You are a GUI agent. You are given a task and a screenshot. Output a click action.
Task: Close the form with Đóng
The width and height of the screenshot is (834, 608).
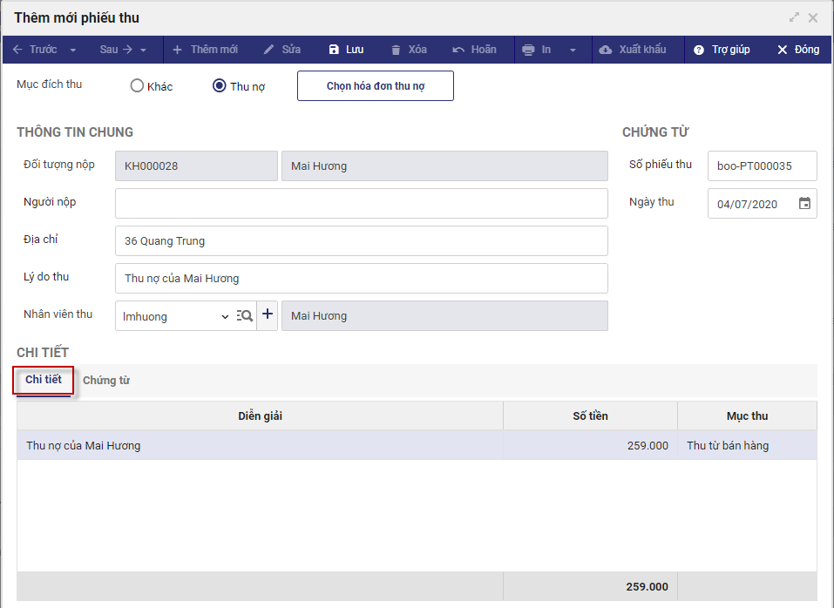pos(797,50)
